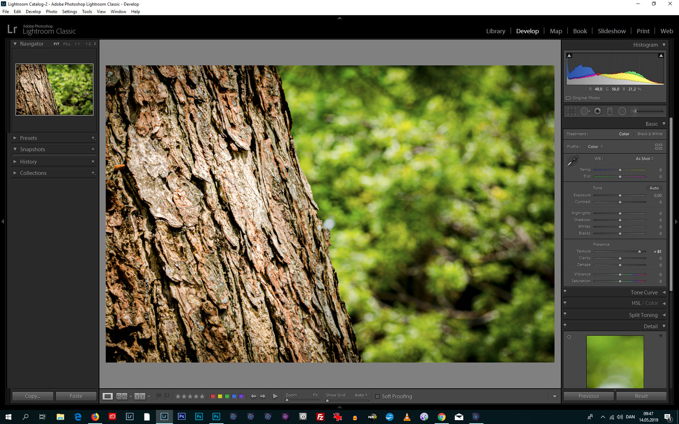Select the Crop Overlay tool
The height and width of the screenshot is (424, 679).
point(572,111)
